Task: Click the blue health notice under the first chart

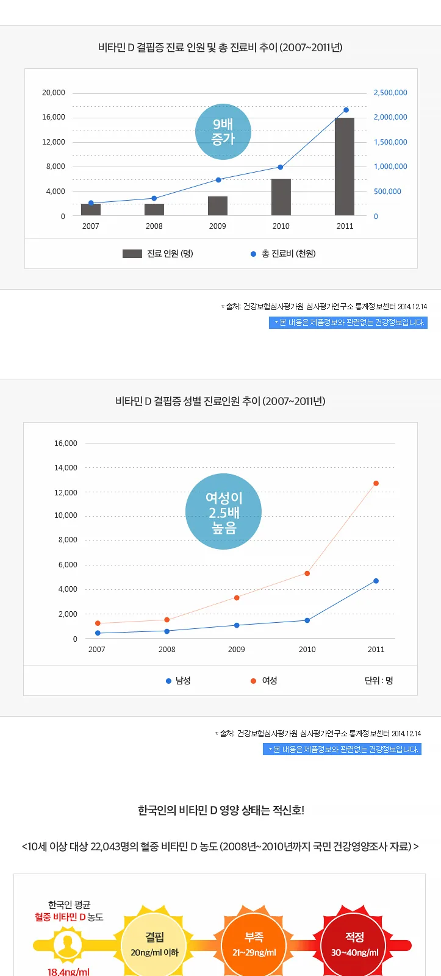Action: pyautogui.click(x=348, y=322)
